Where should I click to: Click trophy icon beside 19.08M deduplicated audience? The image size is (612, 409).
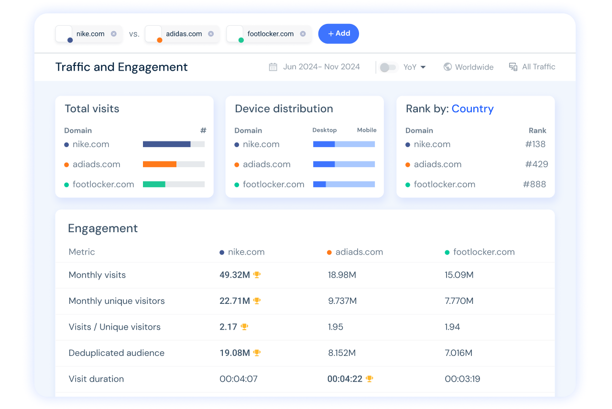tap(257, 353)
